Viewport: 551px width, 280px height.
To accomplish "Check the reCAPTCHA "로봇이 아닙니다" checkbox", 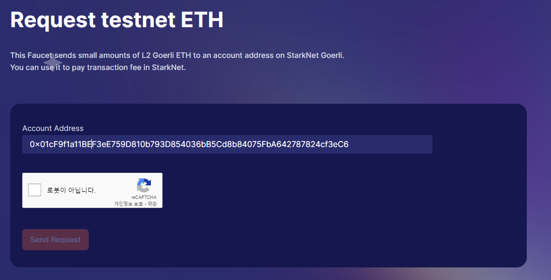I will click(x=35, y=190).
